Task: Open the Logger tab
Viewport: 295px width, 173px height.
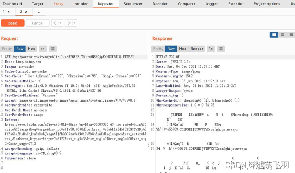Action: [212, 4]
